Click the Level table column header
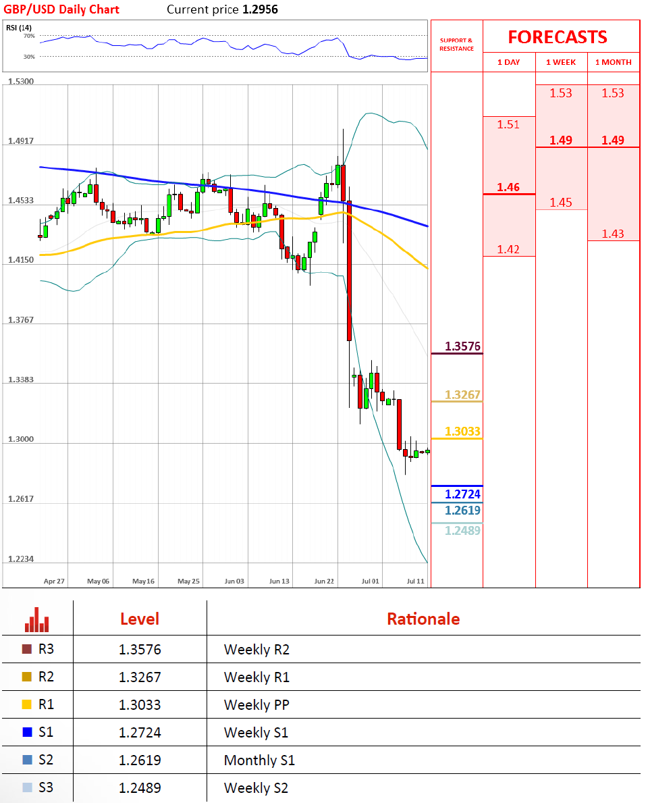The width and height of the screenshot is (648, 803). pos(140,619)
